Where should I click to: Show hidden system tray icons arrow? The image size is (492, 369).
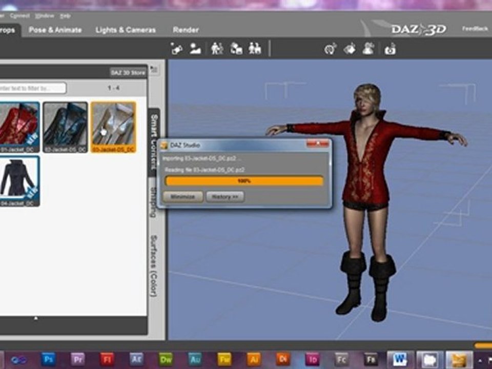pos(480,361)
